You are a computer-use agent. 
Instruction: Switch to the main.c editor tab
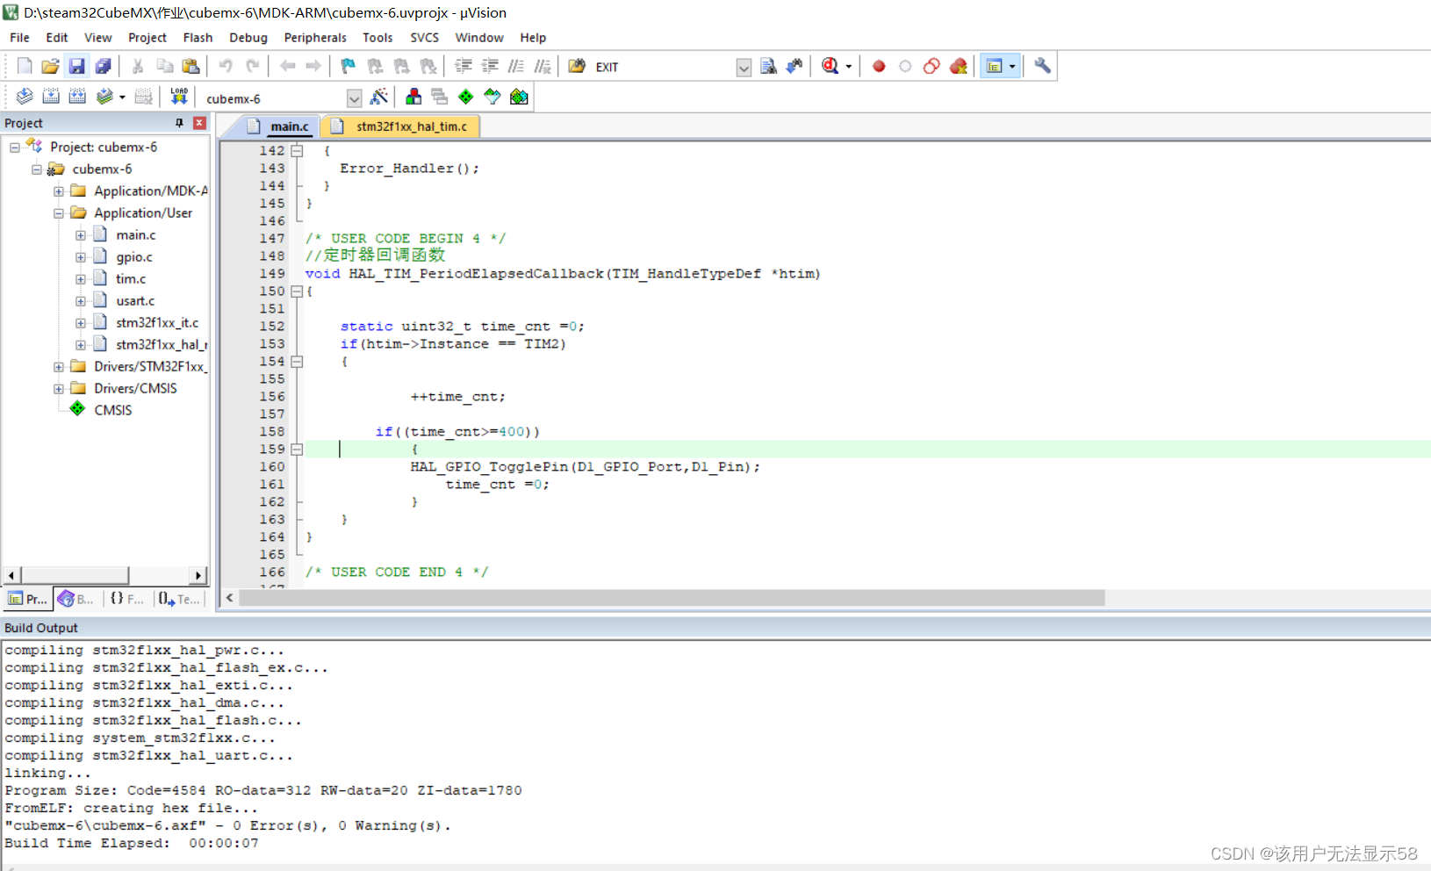[279, 126]
